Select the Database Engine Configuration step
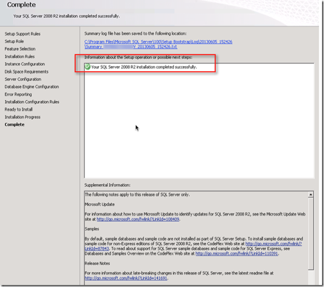The image size is (324, 287). (x=32, y=86)
